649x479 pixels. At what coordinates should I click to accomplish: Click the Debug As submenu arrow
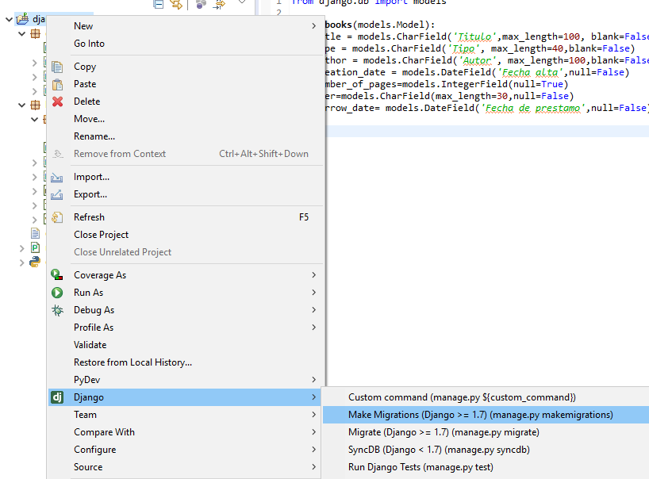313,310
